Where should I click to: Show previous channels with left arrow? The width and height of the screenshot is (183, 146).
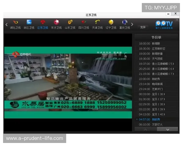[6, 24]
